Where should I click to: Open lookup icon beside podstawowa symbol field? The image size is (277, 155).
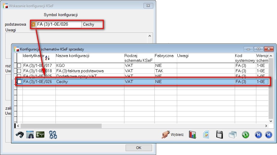[33, 24]
